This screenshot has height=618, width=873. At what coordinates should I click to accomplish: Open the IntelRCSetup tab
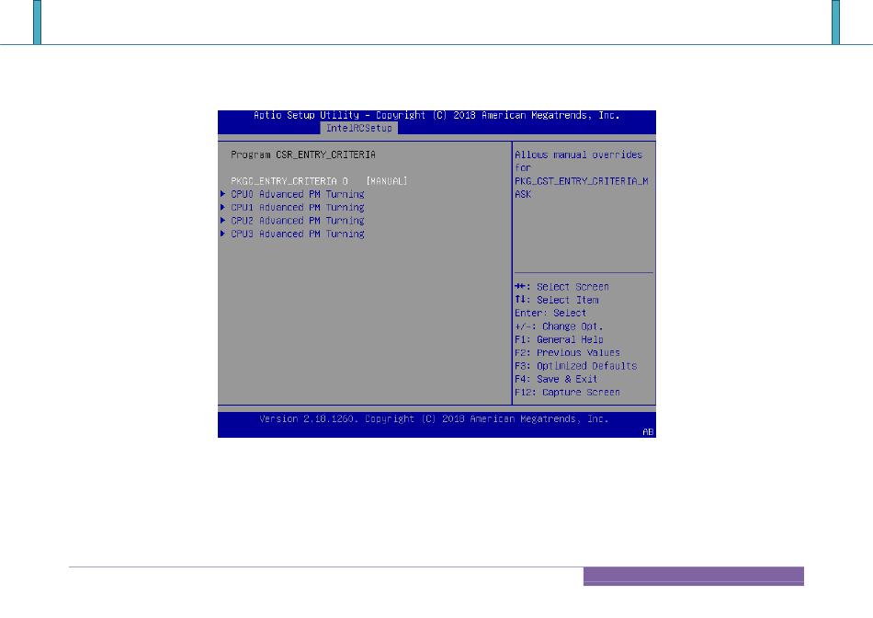click(x=358, y=128)
